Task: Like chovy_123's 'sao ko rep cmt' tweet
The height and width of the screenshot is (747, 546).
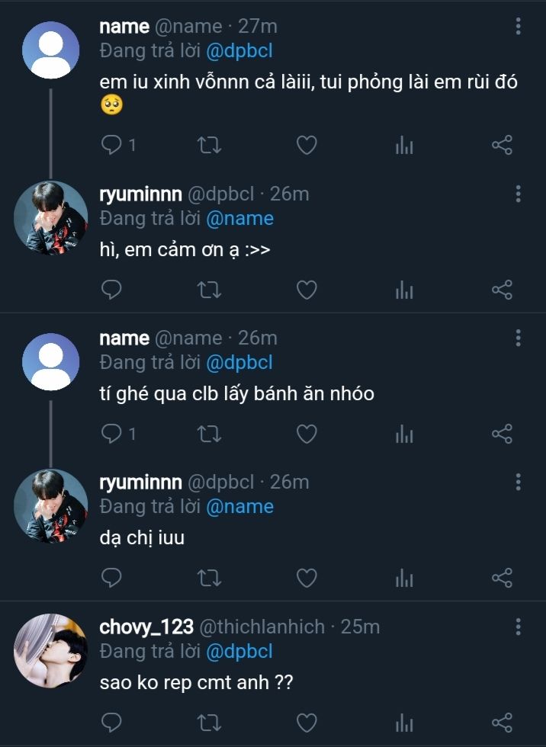Action: click(307, 722)
